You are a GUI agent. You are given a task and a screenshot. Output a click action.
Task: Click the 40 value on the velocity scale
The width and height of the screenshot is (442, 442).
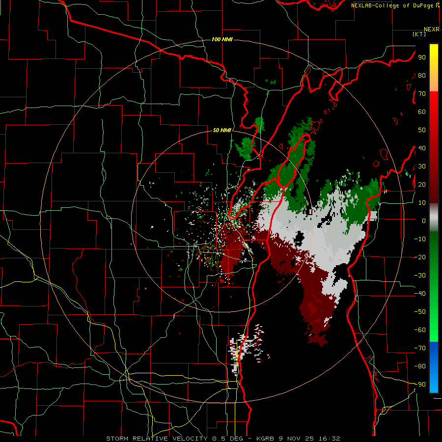[x=422, y=148]
